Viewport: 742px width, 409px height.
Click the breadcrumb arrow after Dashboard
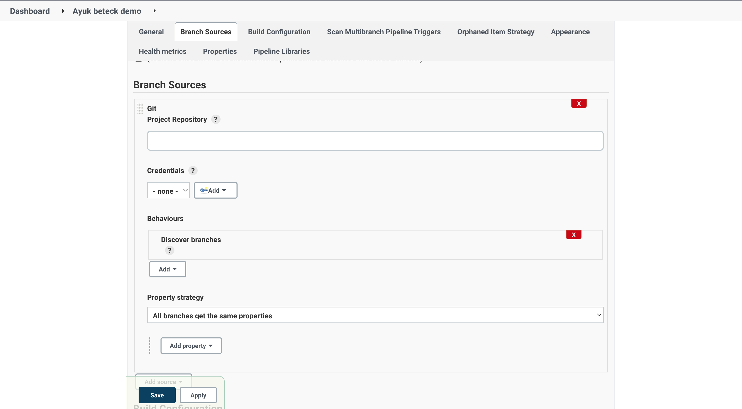(x=63, y=11)
